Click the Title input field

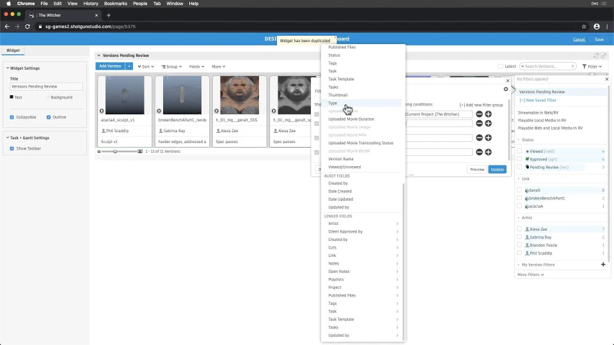46,86
